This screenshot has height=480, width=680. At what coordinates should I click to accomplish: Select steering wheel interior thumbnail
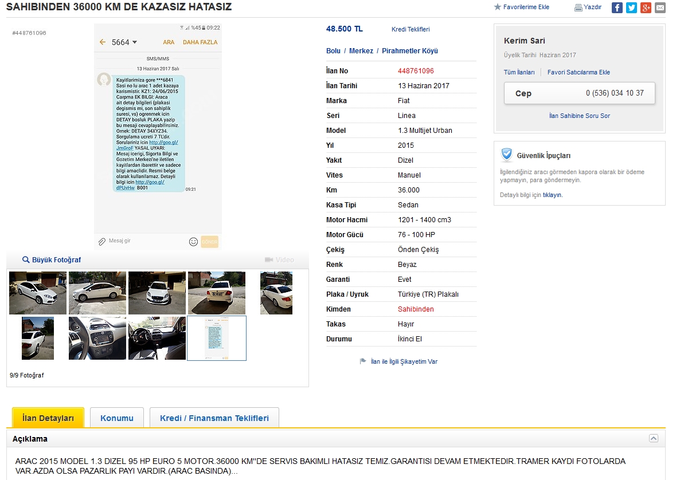(x=157, y=339)
